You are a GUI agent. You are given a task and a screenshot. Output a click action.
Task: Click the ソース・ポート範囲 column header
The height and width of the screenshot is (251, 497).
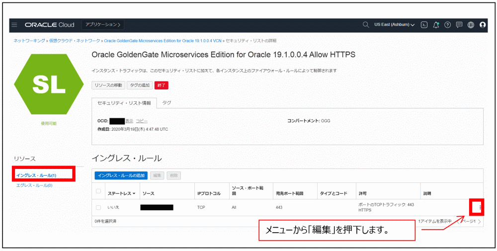coord(248,191)
